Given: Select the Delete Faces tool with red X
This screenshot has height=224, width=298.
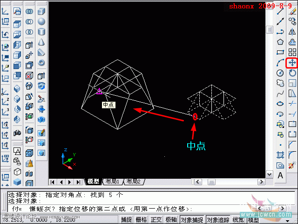Looking at the screenshot, I should pos(29,76).
